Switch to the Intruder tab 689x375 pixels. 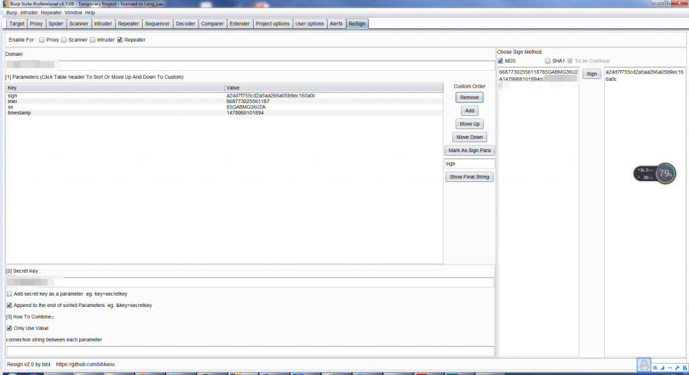103,24
